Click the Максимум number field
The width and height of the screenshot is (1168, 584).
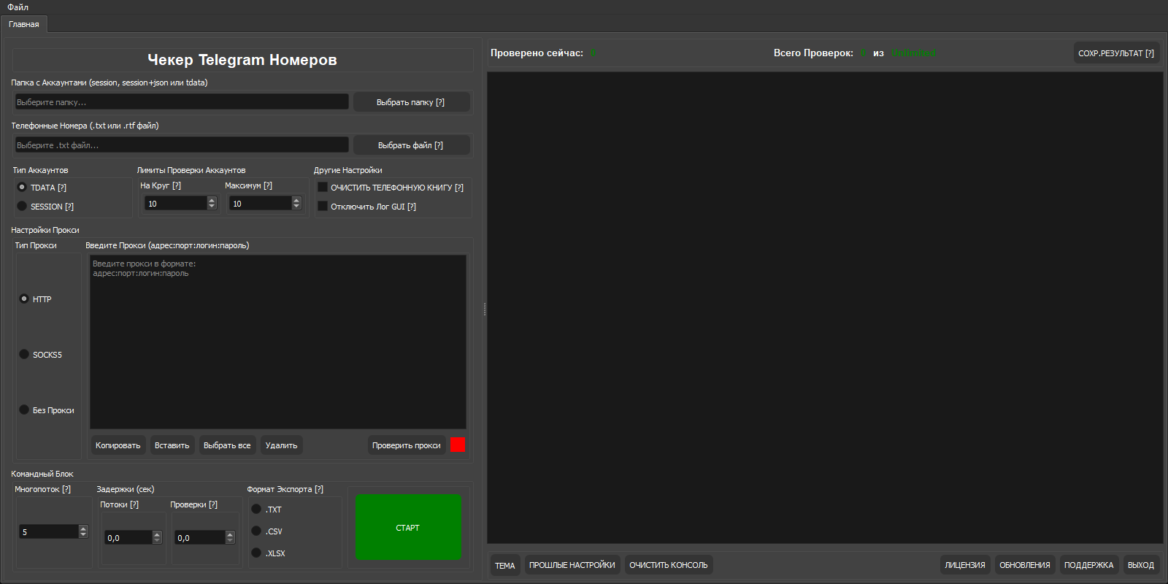(261, 204)
